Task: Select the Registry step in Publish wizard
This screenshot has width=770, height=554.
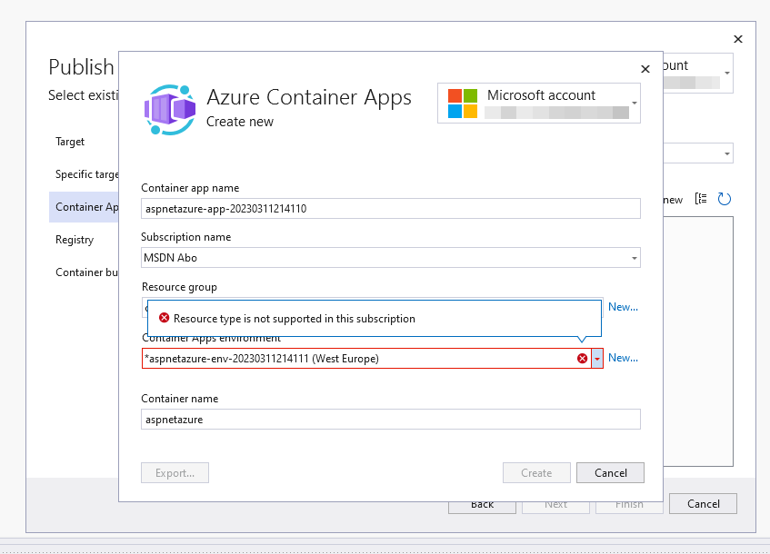Action: click(x=75, y=240)
